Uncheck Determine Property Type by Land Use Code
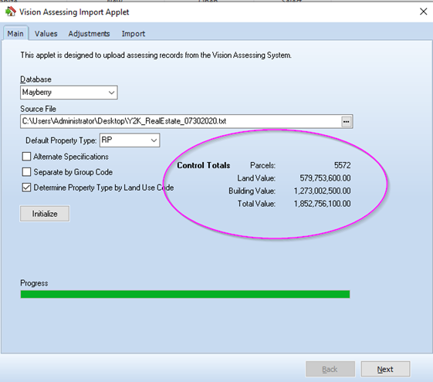 pos(26,188)
